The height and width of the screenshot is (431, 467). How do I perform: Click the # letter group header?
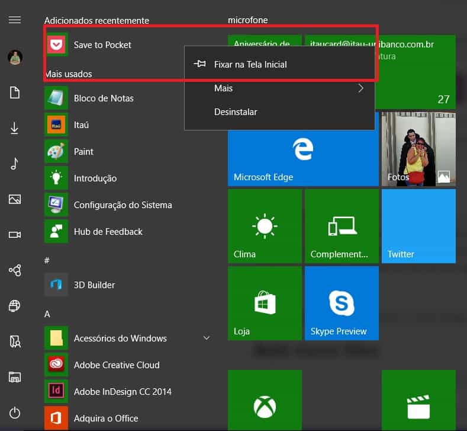[47, 260]
